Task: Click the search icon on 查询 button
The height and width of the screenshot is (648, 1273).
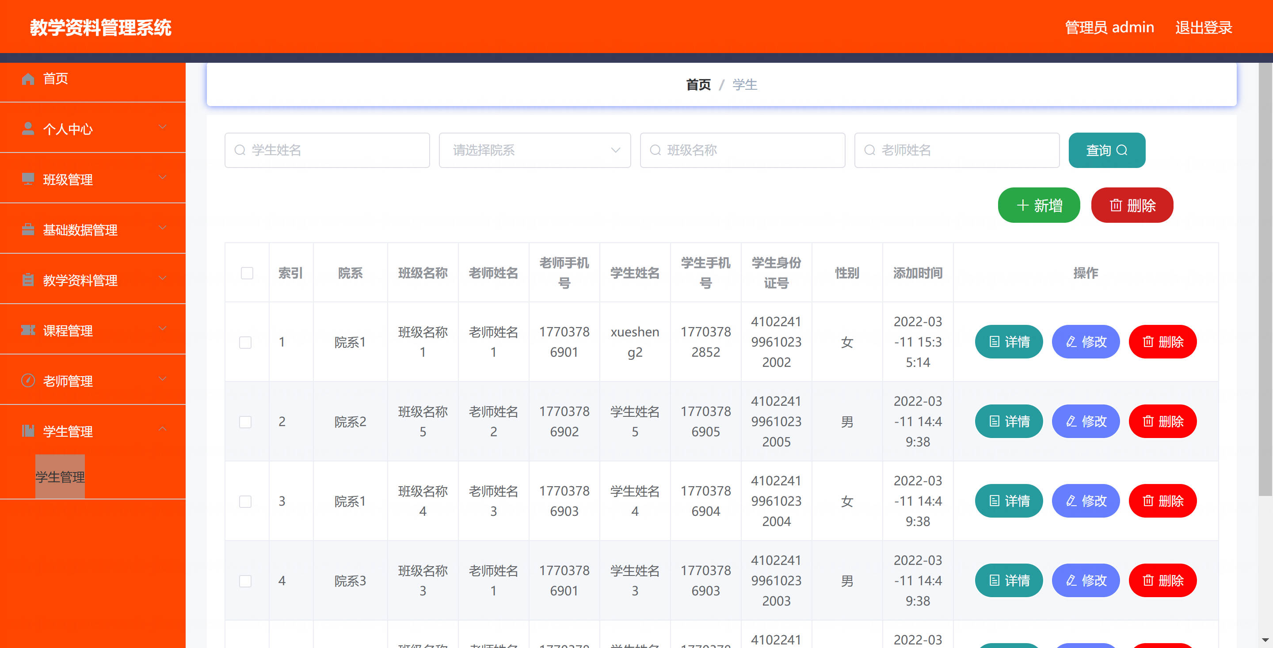Action: click(1122, 150)
